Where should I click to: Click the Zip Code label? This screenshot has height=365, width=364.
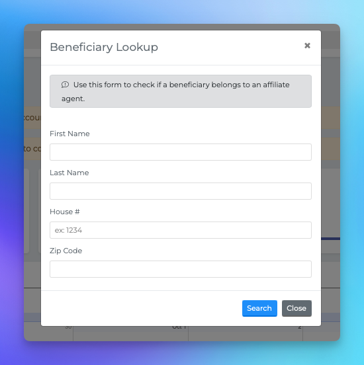66,251
